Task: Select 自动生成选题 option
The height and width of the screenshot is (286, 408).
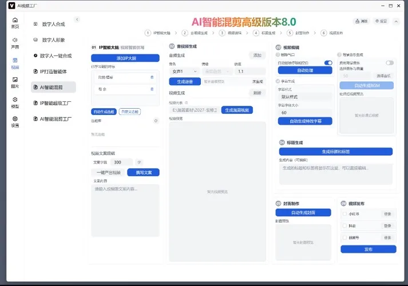Action: click(x=104, y=112)
